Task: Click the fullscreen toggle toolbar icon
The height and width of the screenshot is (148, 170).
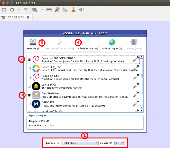Action: point(12,9)
